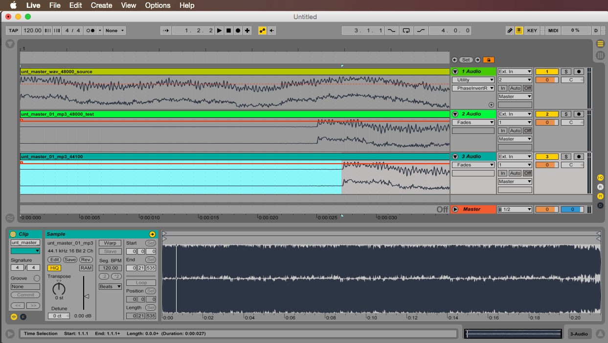Open the Utility device chooser dropdown
Image resolution: width=608 pixels, height=343 pixels.
pyautogui.click(x=473, y=80)
